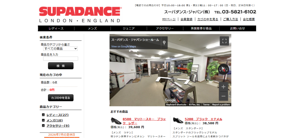Click Report a problem in street view
294x138 pixels.
pos(221,104)
